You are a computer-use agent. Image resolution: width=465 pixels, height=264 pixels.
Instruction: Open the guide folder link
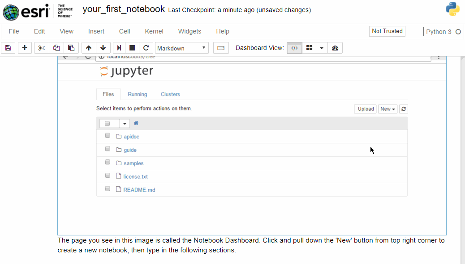click(130, 150)
